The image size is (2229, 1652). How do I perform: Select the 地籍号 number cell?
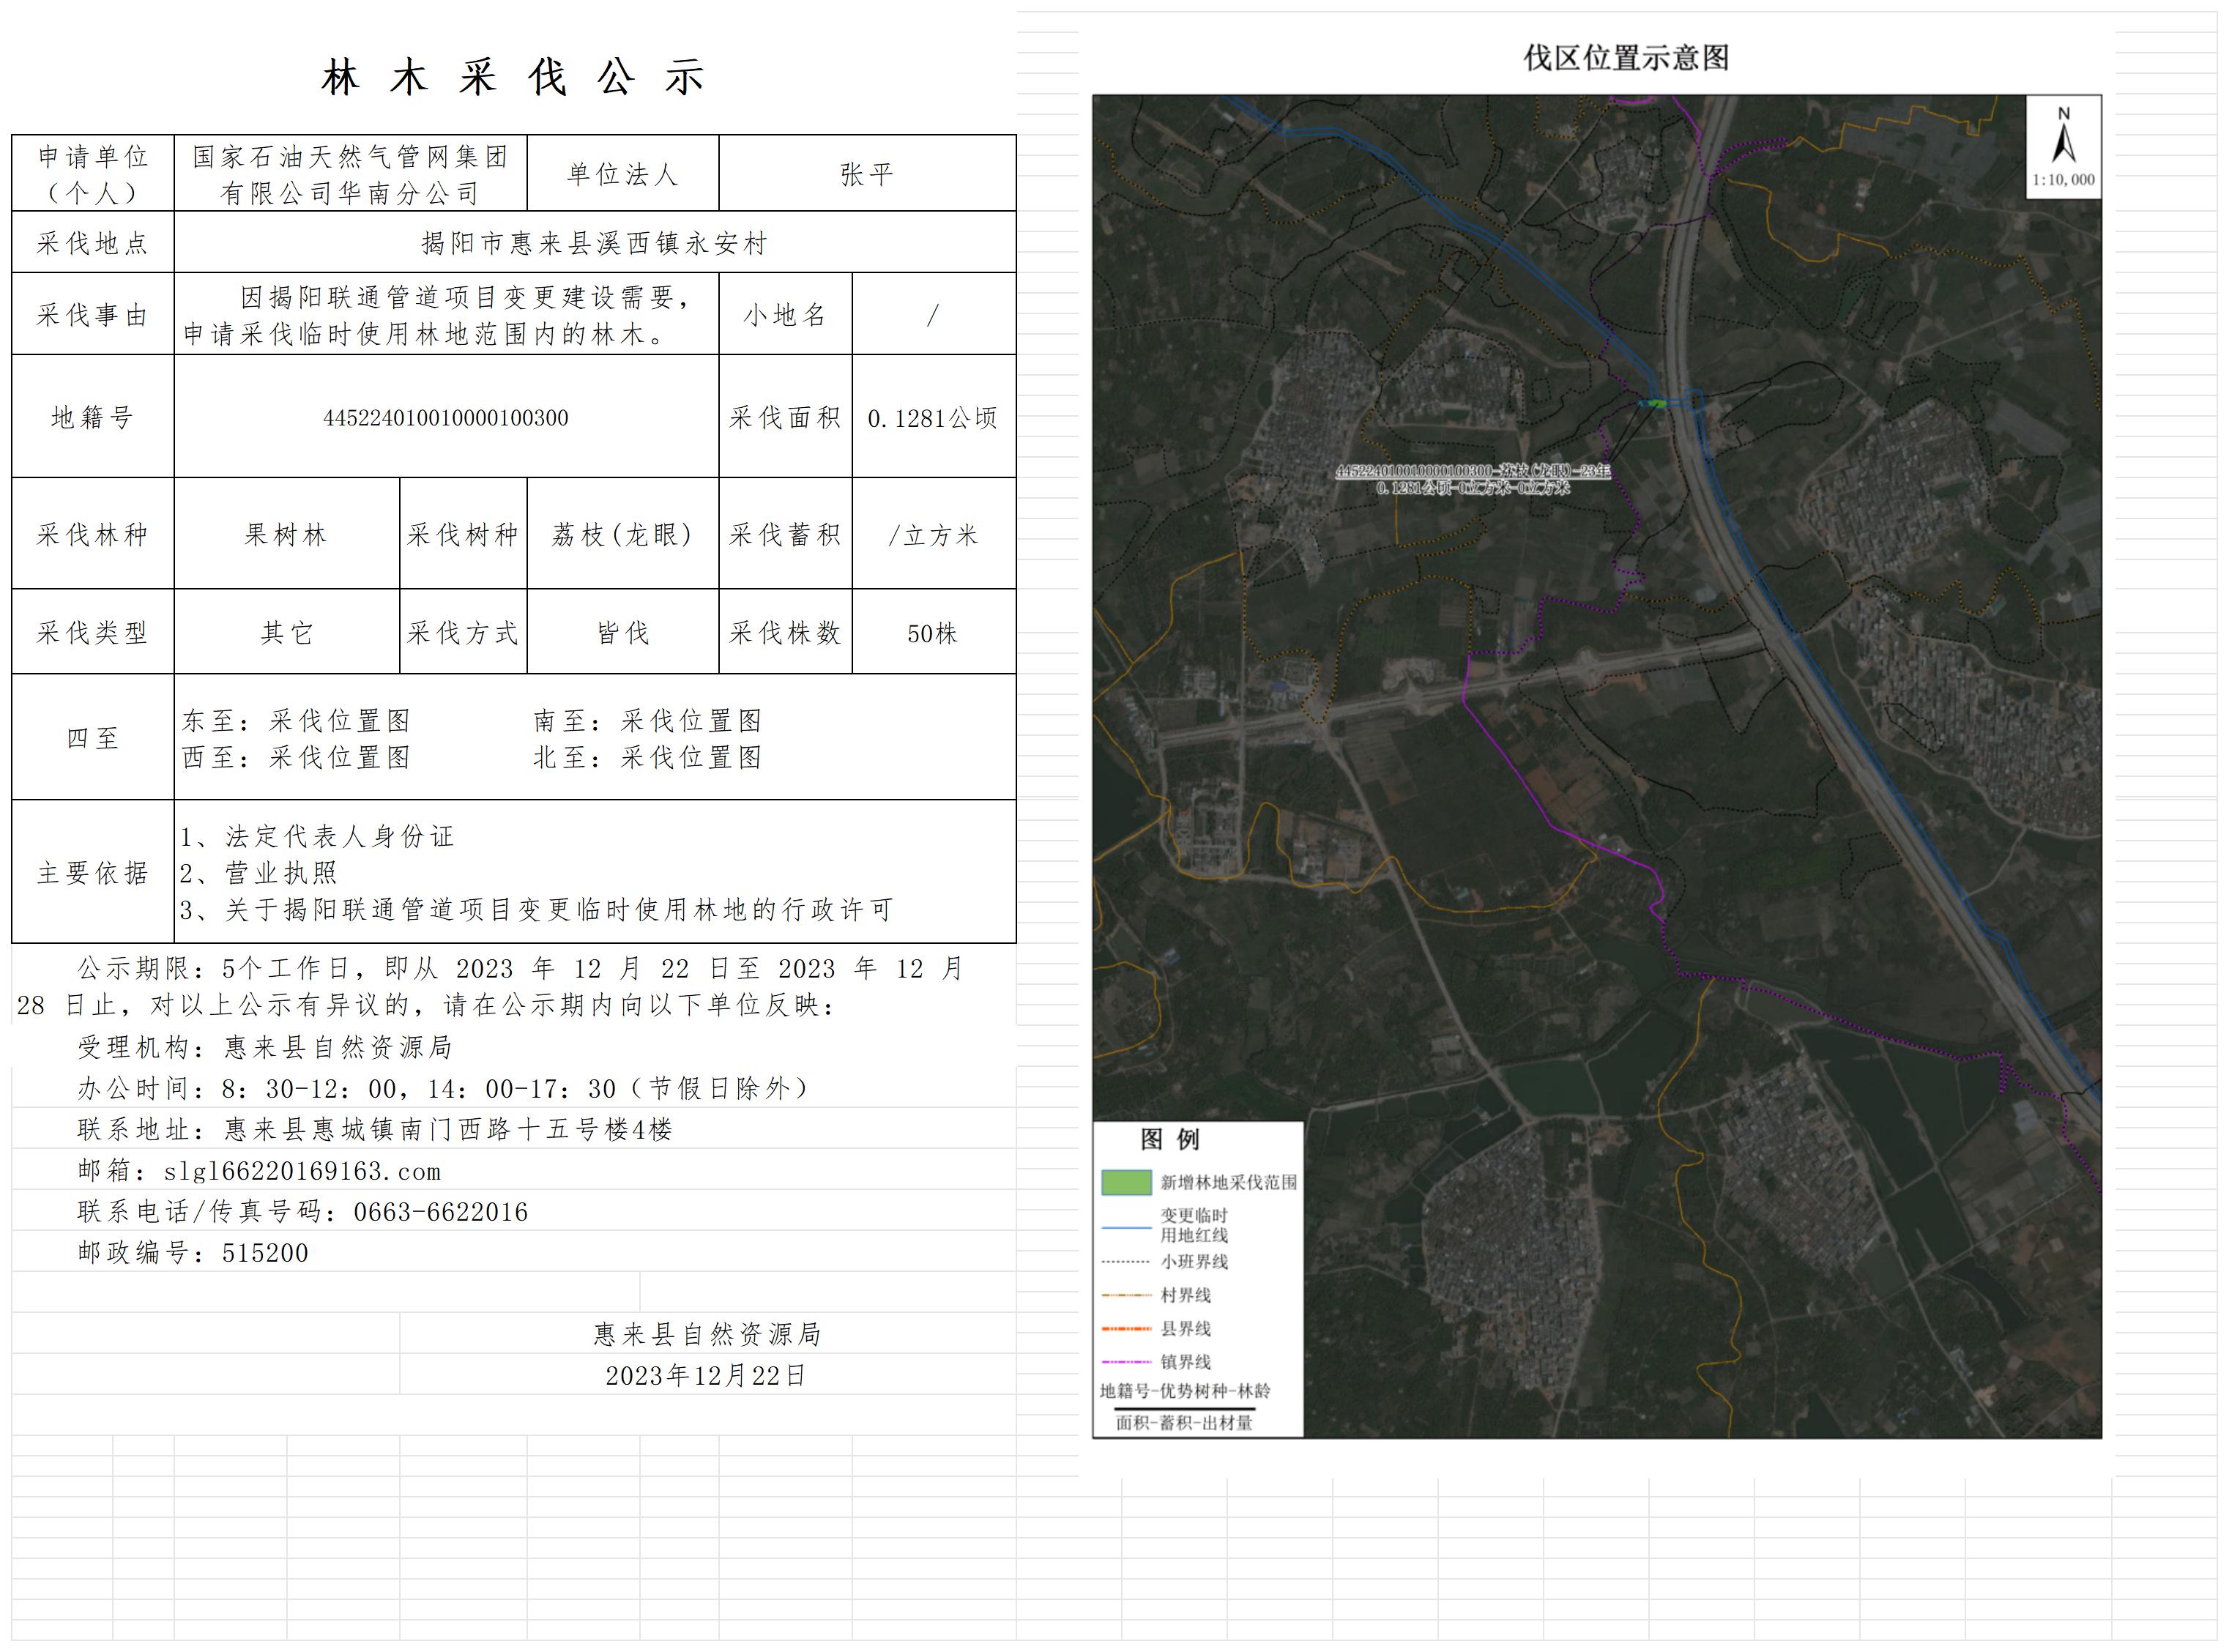[x=446, y=417]
